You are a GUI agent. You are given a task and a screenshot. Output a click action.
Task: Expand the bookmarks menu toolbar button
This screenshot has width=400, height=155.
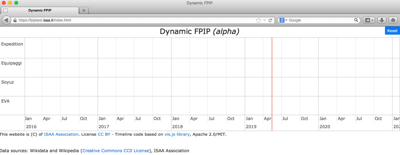point(369,20)
